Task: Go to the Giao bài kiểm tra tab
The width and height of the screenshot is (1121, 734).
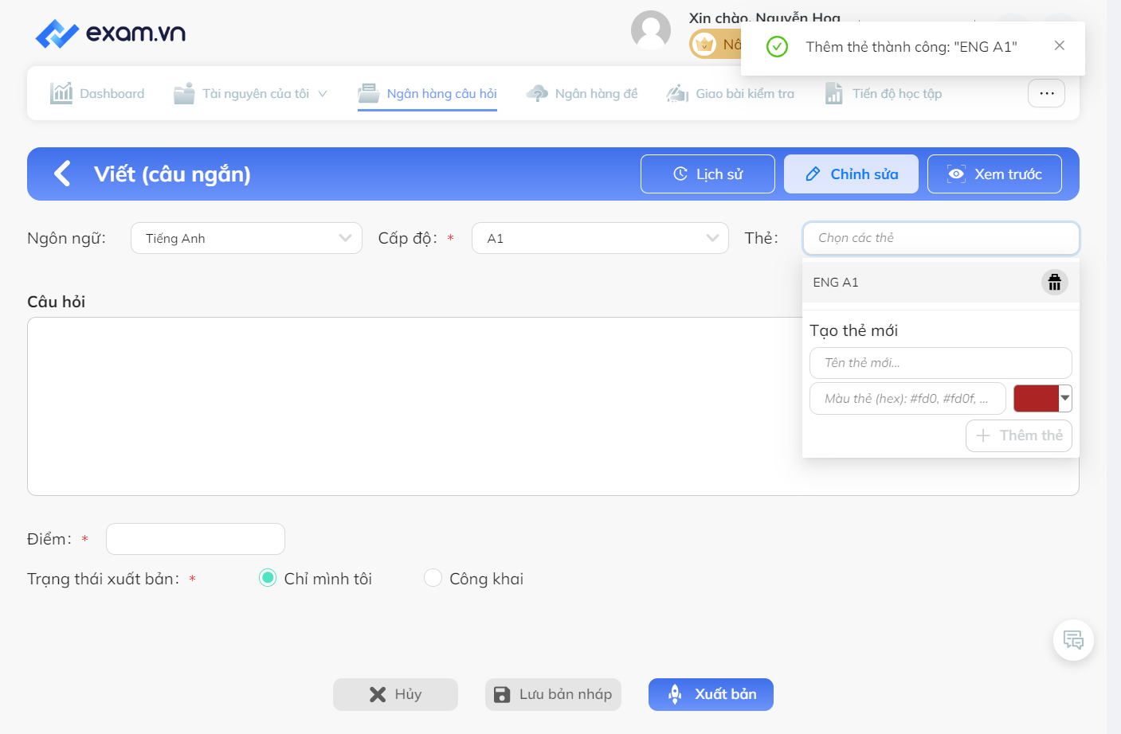Action: click(x=730, y=93)
